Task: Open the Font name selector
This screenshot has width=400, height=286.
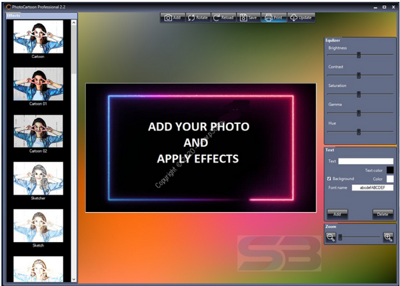Action: (x=373, y=187)
